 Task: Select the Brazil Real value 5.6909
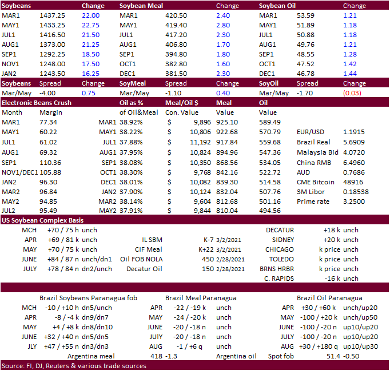[353, 142]
